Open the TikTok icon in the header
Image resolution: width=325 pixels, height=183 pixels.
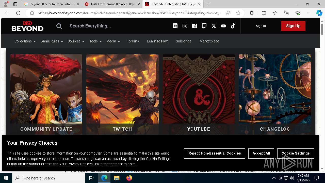click(x=233, y=26)
